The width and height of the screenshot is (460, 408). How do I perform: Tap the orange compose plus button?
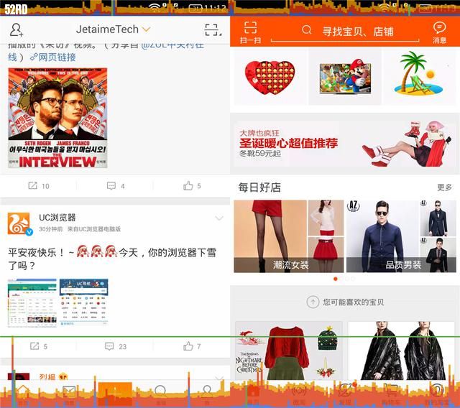115,394
